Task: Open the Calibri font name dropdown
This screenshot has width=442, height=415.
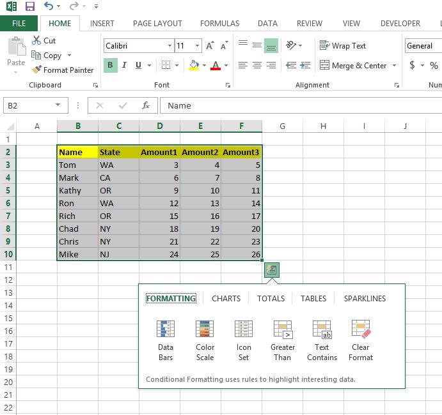Action: 170,46
